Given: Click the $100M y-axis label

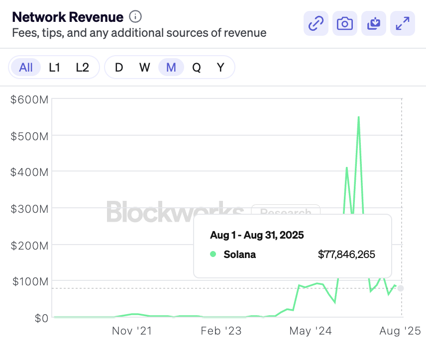Looking at the screenshot, I should pyautogui.click(x=30, y=282).
